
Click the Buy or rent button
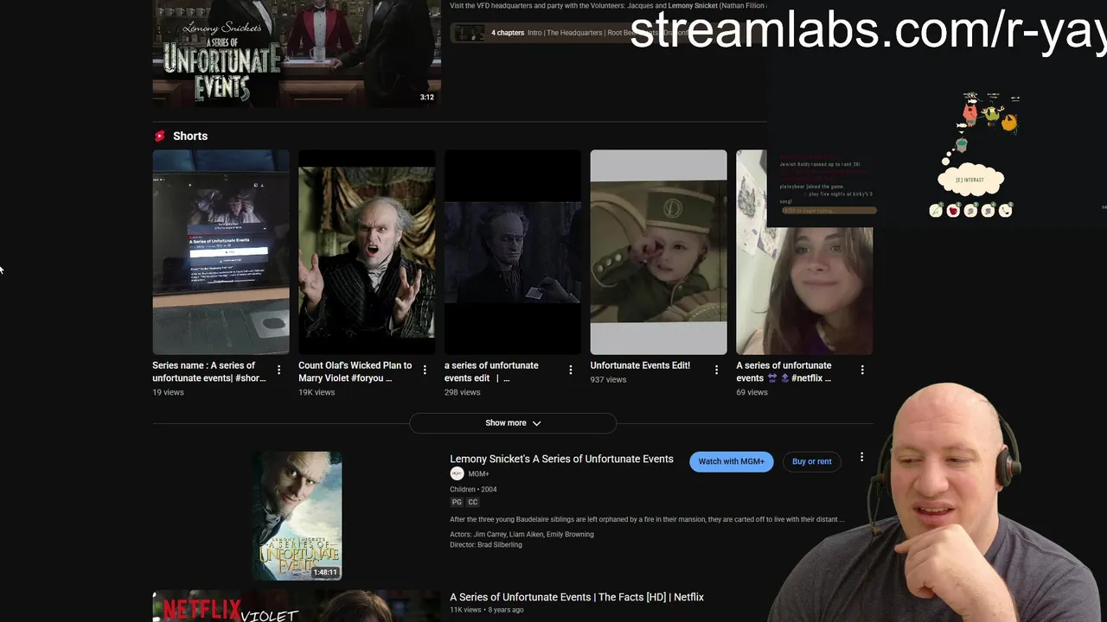[811, 461]
